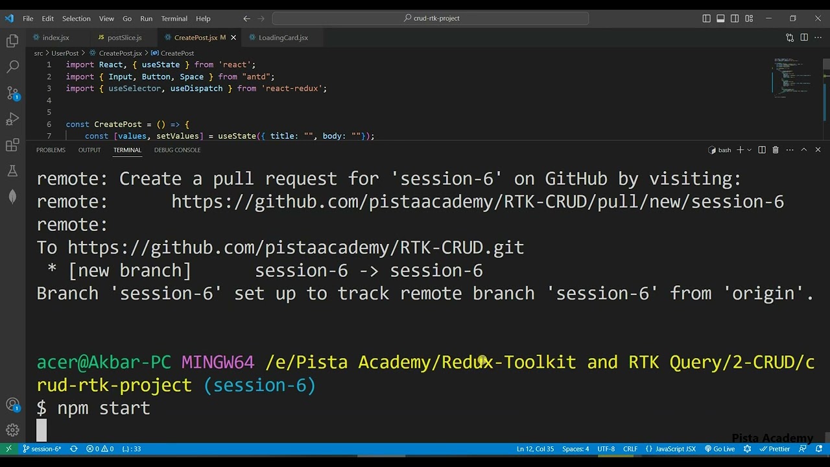
Task: Expand src breadcrumb segment
Action: [x=38, y=53]
